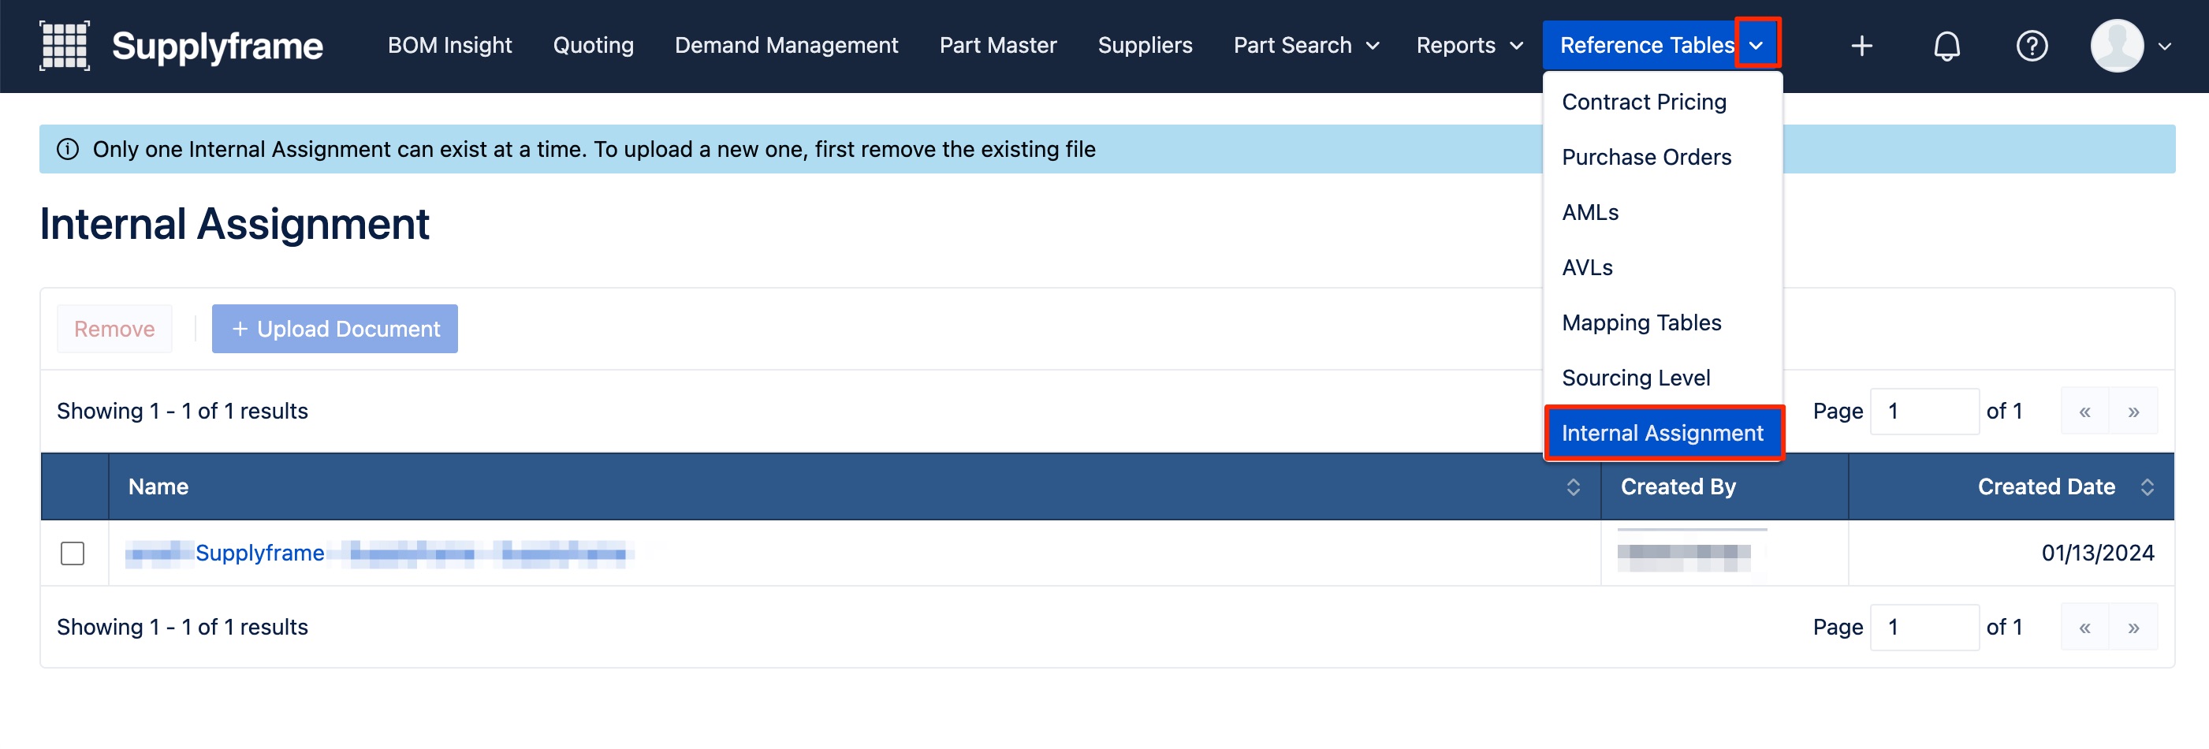This screenshot has width=2209, height=749.
Task: Click Upload Document button
Action: point(334,329)
